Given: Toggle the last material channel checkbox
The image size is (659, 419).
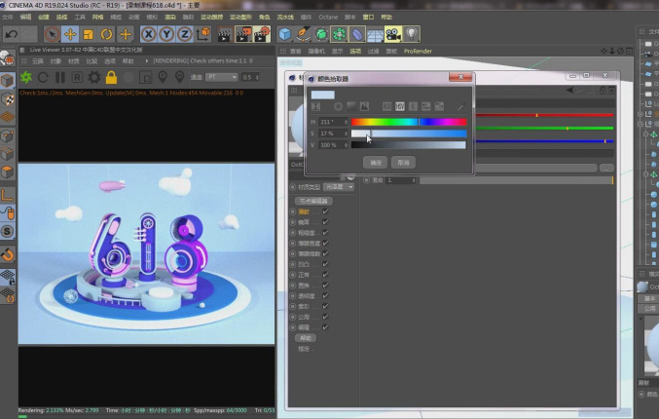Looking at the screenshot, I should (x=325, y=327).
